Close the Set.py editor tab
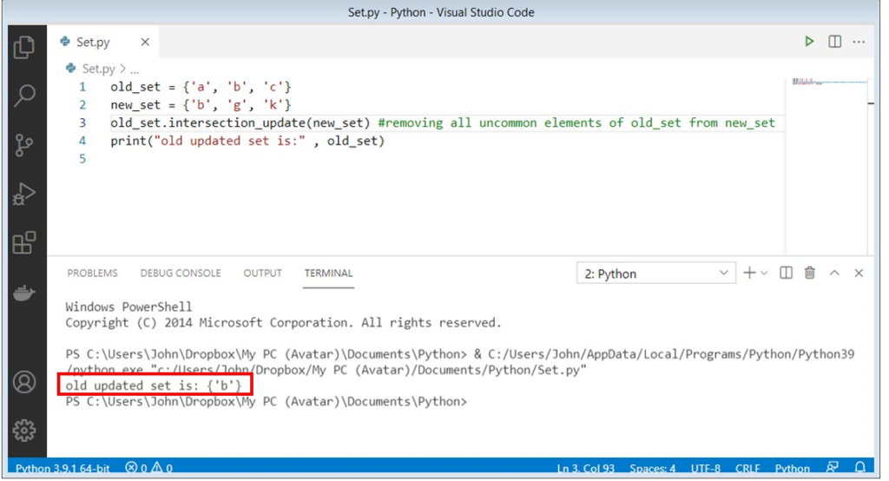Viewport: 889px width, 481px height. coord(145,42)
